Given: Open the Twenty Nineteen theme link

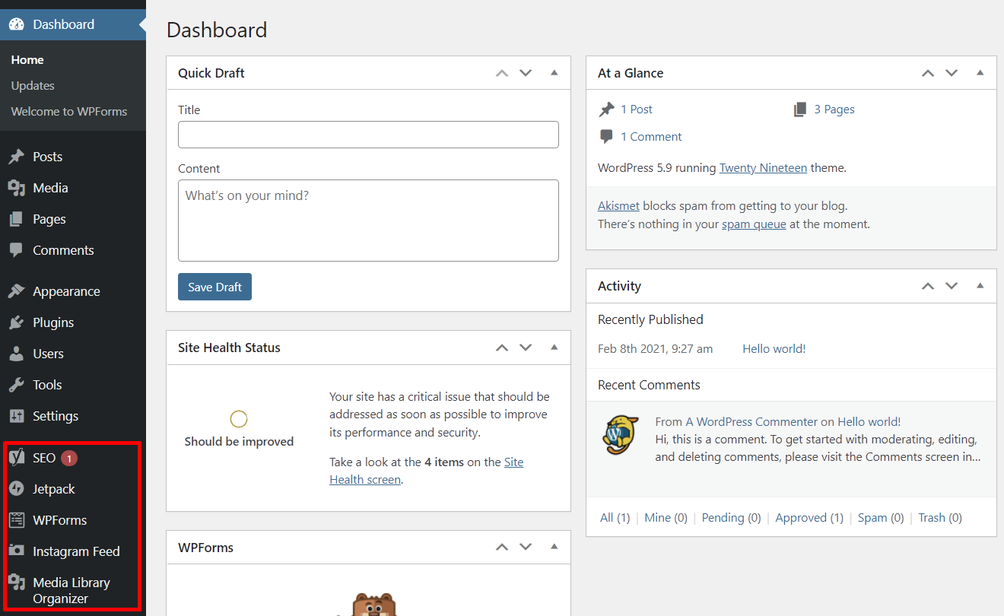Looking at the screenshot, I should 763,167.
